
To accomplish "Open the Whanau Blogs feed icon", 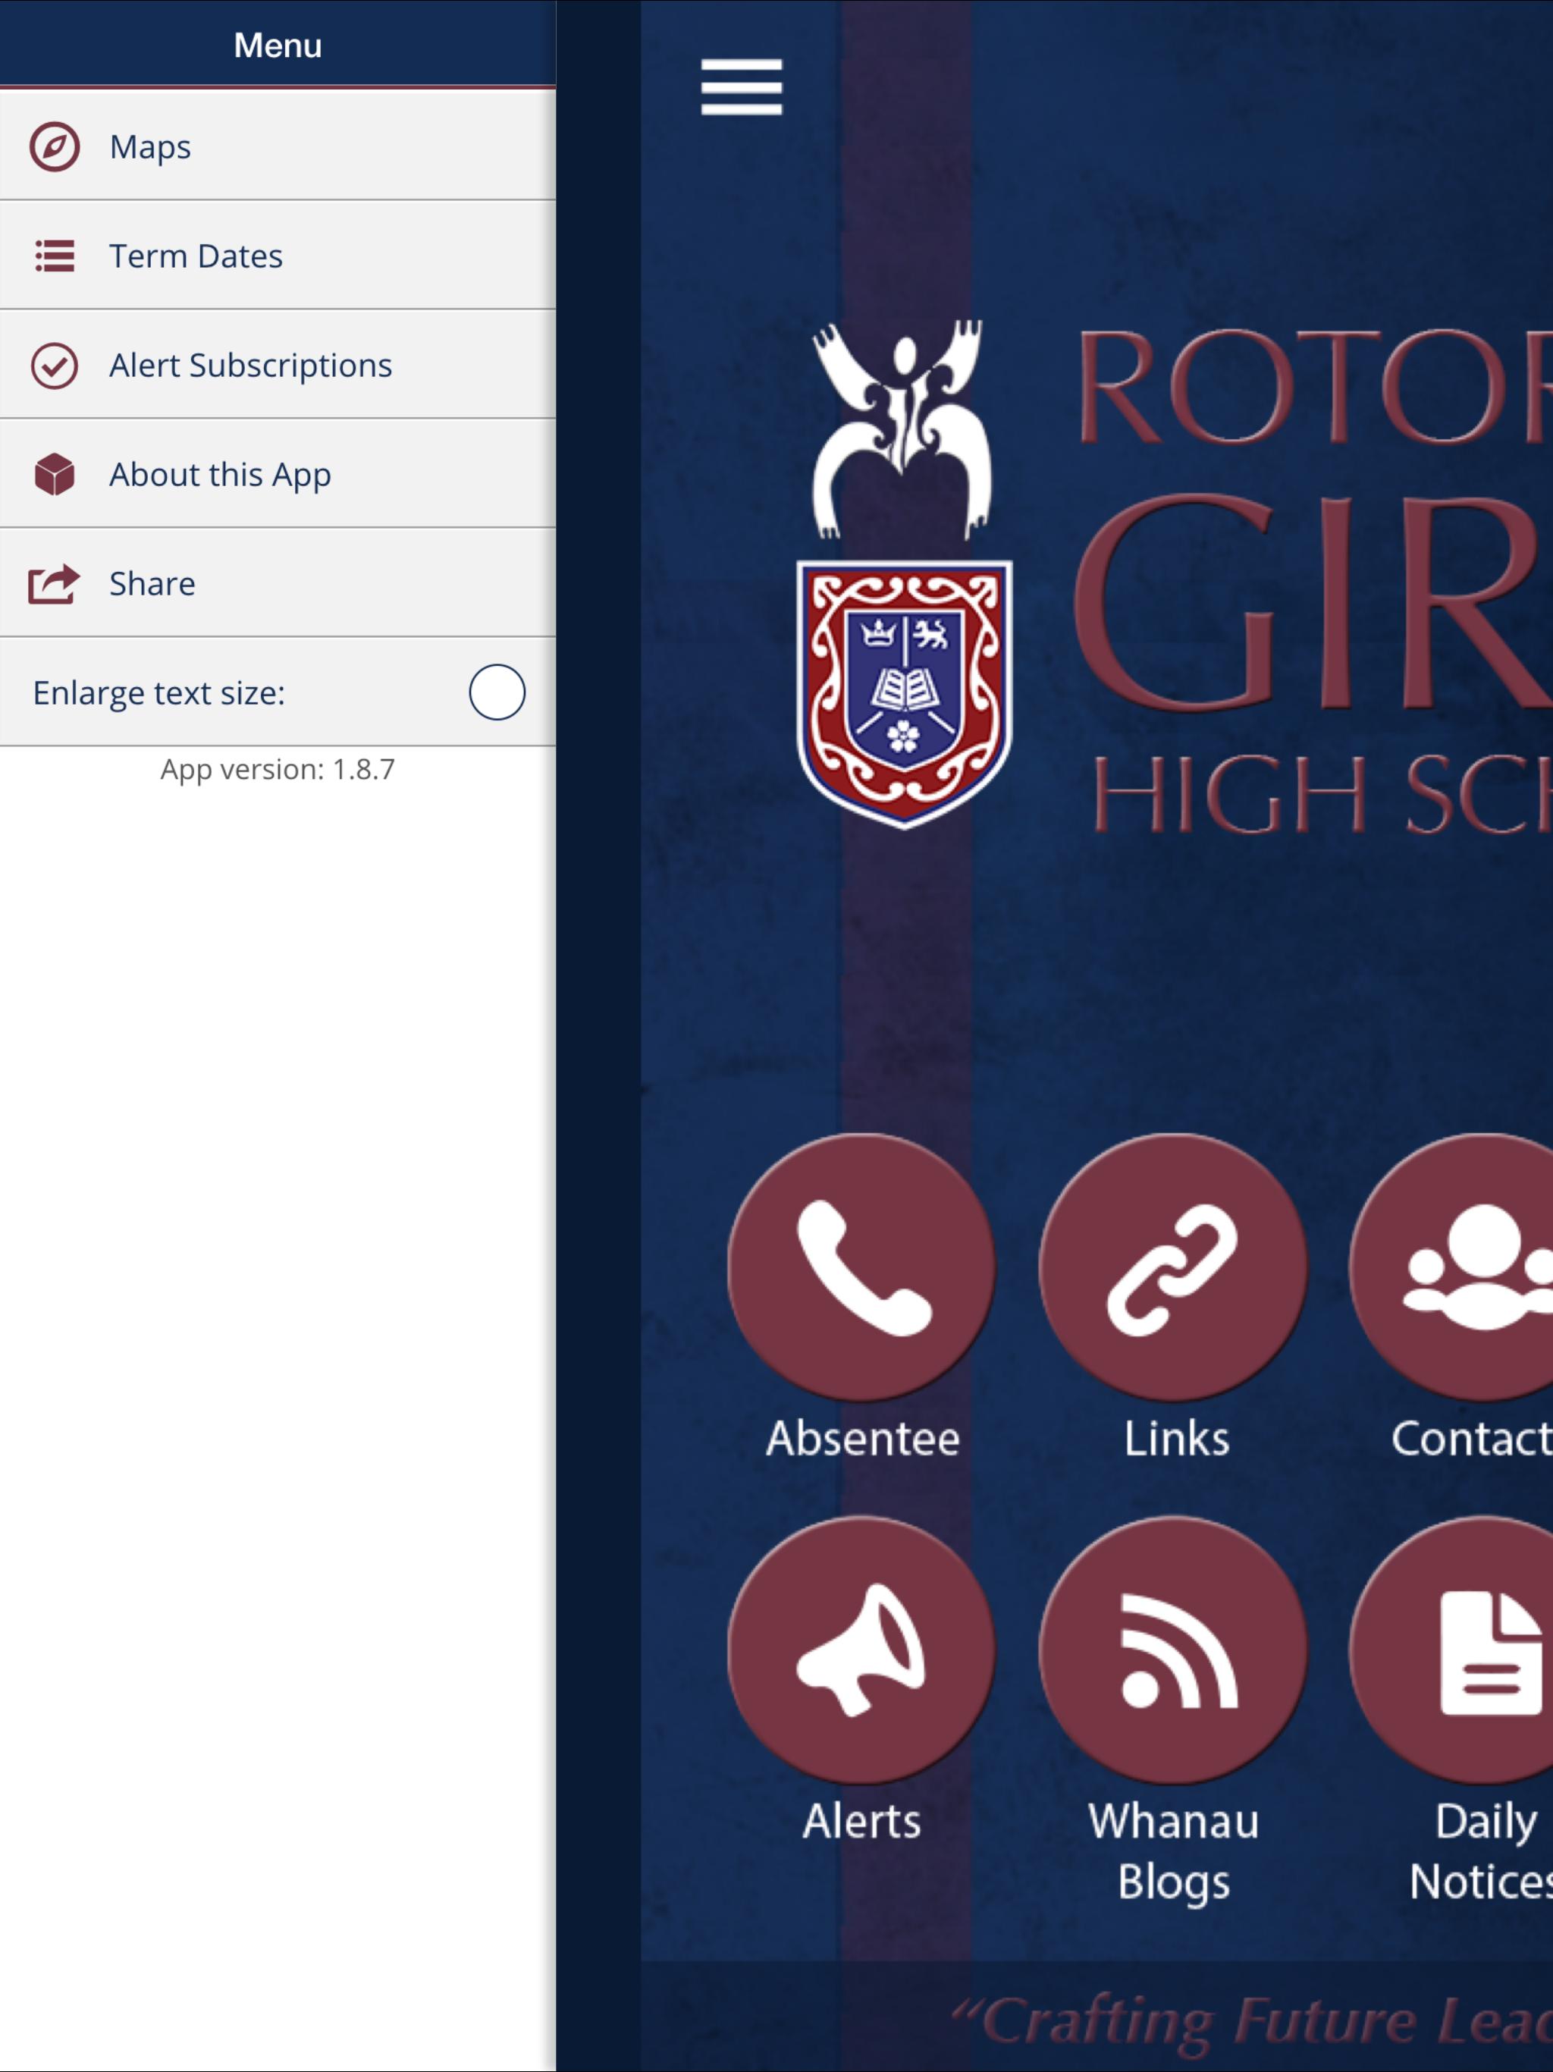I will coord(1172,1650).
